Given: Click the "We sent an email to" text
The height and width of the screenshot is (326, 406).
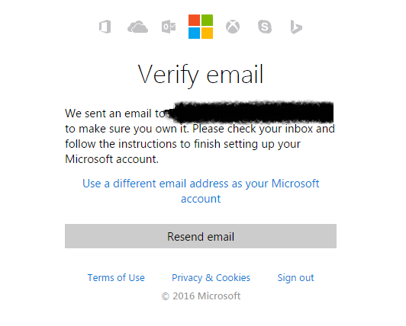Looking at the screenshot, I should (115, 113).
